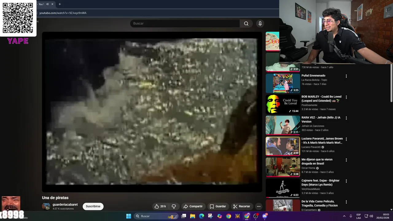Open the Pavarotti and James Brown 4:59 thumbnail
The width and height of the screenshot is (393, 221).
[283, 146]
